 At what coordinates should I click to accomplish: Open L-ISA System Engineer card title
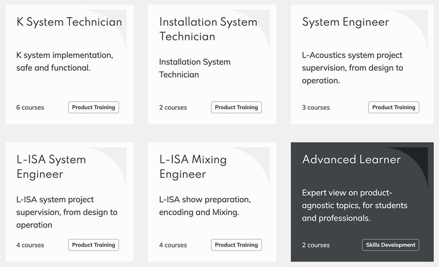pyautogui.click(x=51, y=167)
